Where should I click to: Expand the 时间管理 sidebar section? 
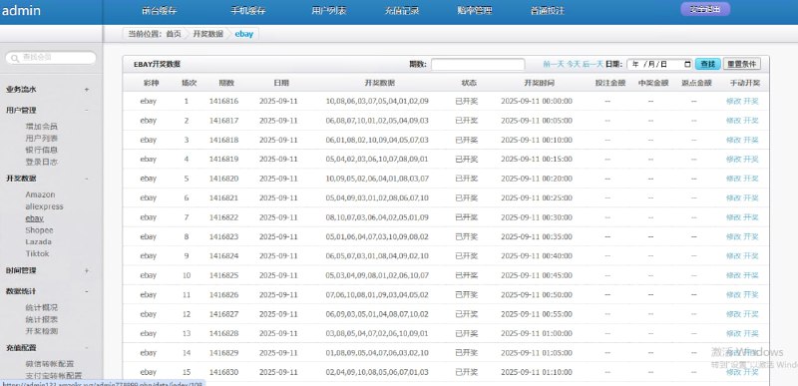(87, 270)
